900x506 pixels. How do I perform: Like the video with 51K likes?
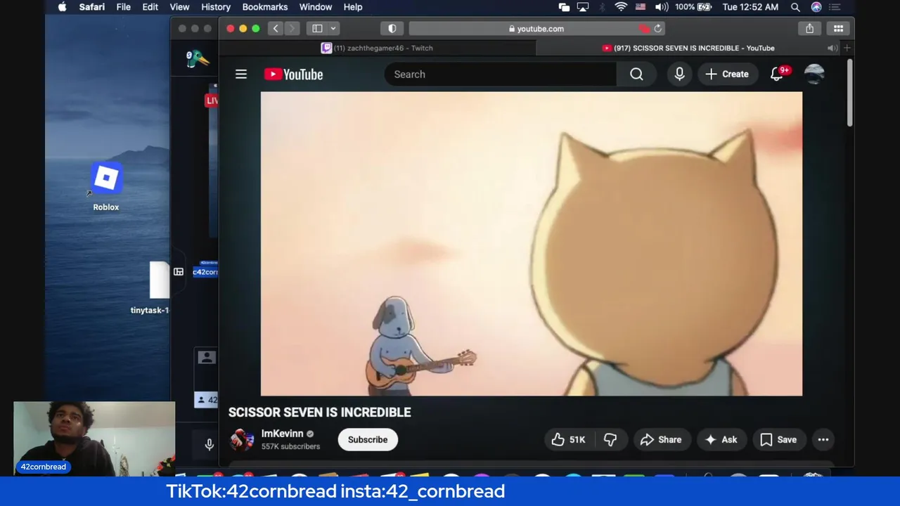(568, 440)
